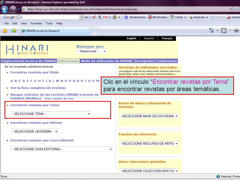Viewport: 240px width, 180px height.
Task: Click the browser Back arrow button
Action: coord(4,9)
